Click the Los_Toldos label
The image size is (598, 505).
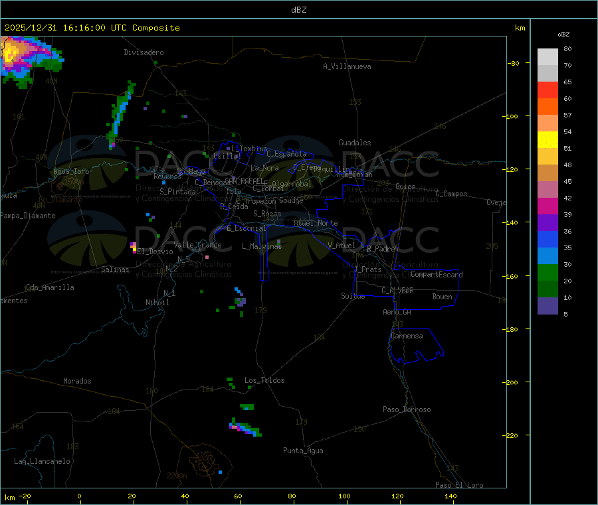point(264,380)
